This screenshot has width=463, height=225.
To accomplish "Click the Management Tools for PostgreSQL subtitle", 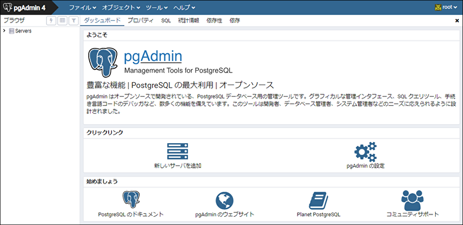I will click(178, 71).
